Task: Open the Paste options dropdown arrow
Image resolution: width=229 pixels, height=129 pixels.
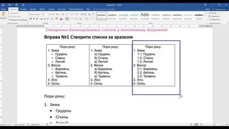Action: [4, 20]
